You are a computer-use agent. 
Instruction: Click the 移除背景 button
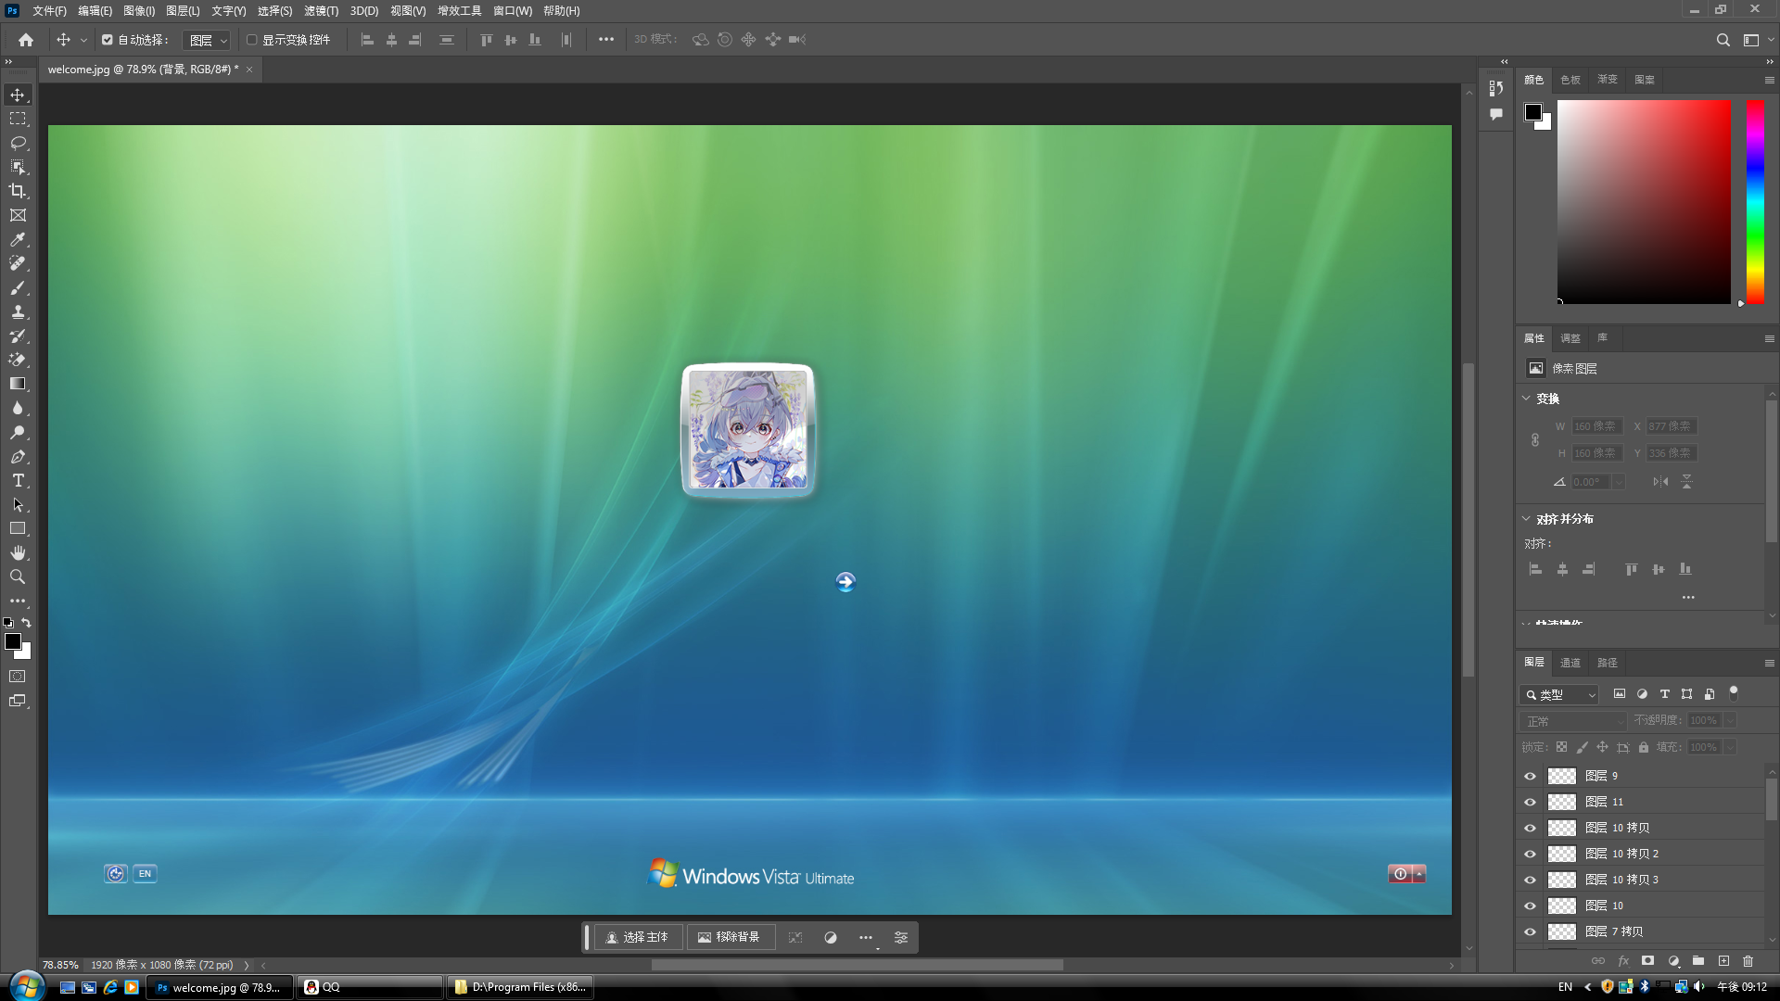tap(729, 937)
